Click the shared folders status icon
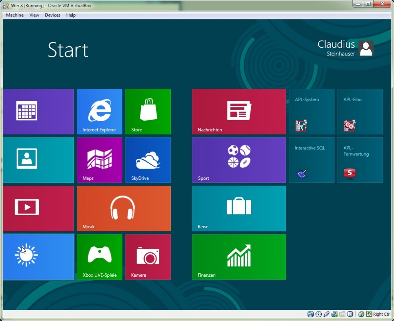The height and width of the screenshot is (321, 394). [x=342, y=314]
